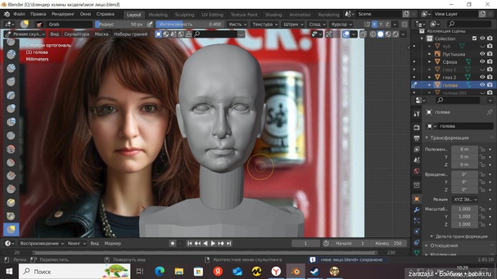Viewport: 497px width, 279px height.
Task: Toggle visibility of Пустышка object
Action: pyautogui.click(x=482, y=54)
